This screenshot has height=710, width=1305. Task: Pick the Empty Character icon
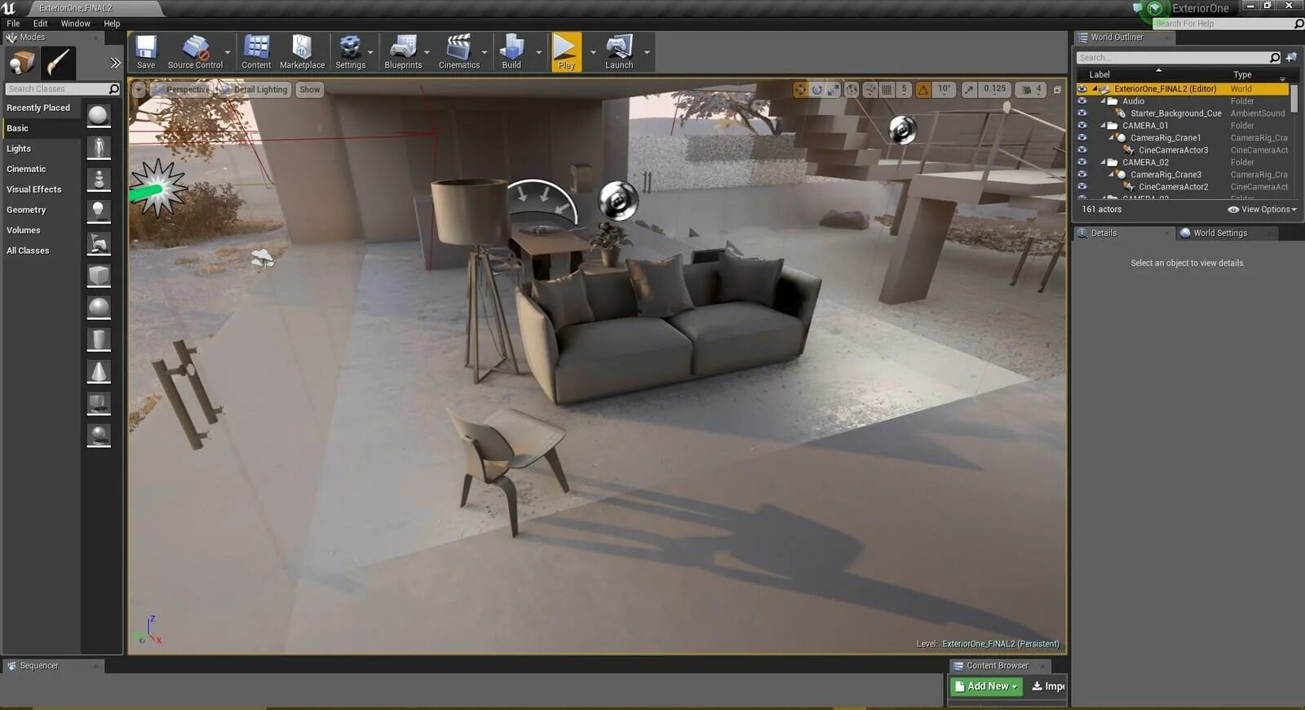pyautogui.click(x=99, y=148)
